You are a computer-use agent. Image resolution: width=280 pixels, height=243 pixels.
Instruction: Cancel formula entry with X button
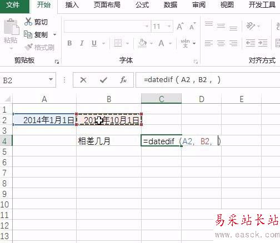(x=83, y=80)
